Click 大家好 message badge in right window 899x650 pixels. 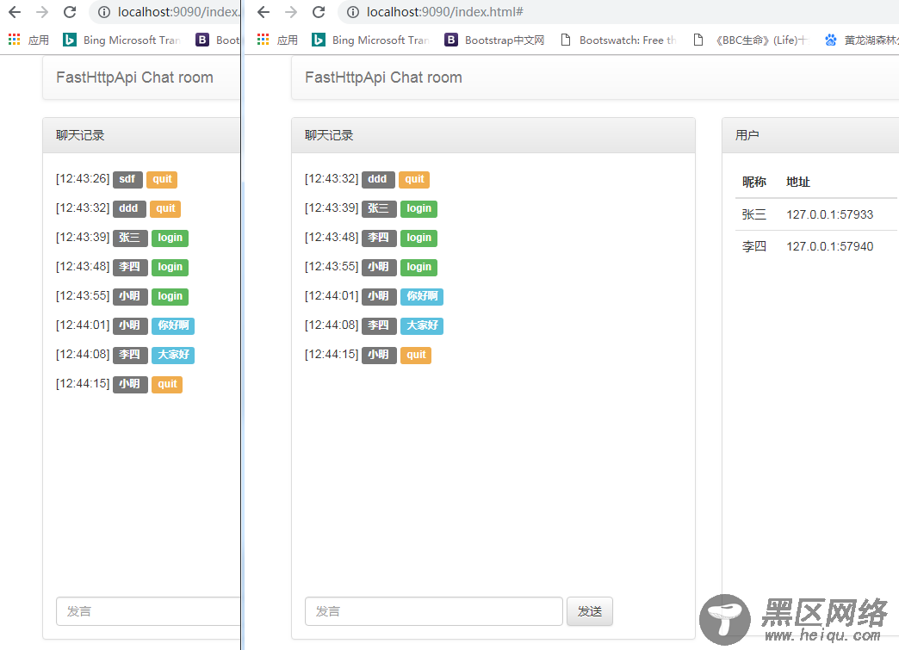click(422, 325)
